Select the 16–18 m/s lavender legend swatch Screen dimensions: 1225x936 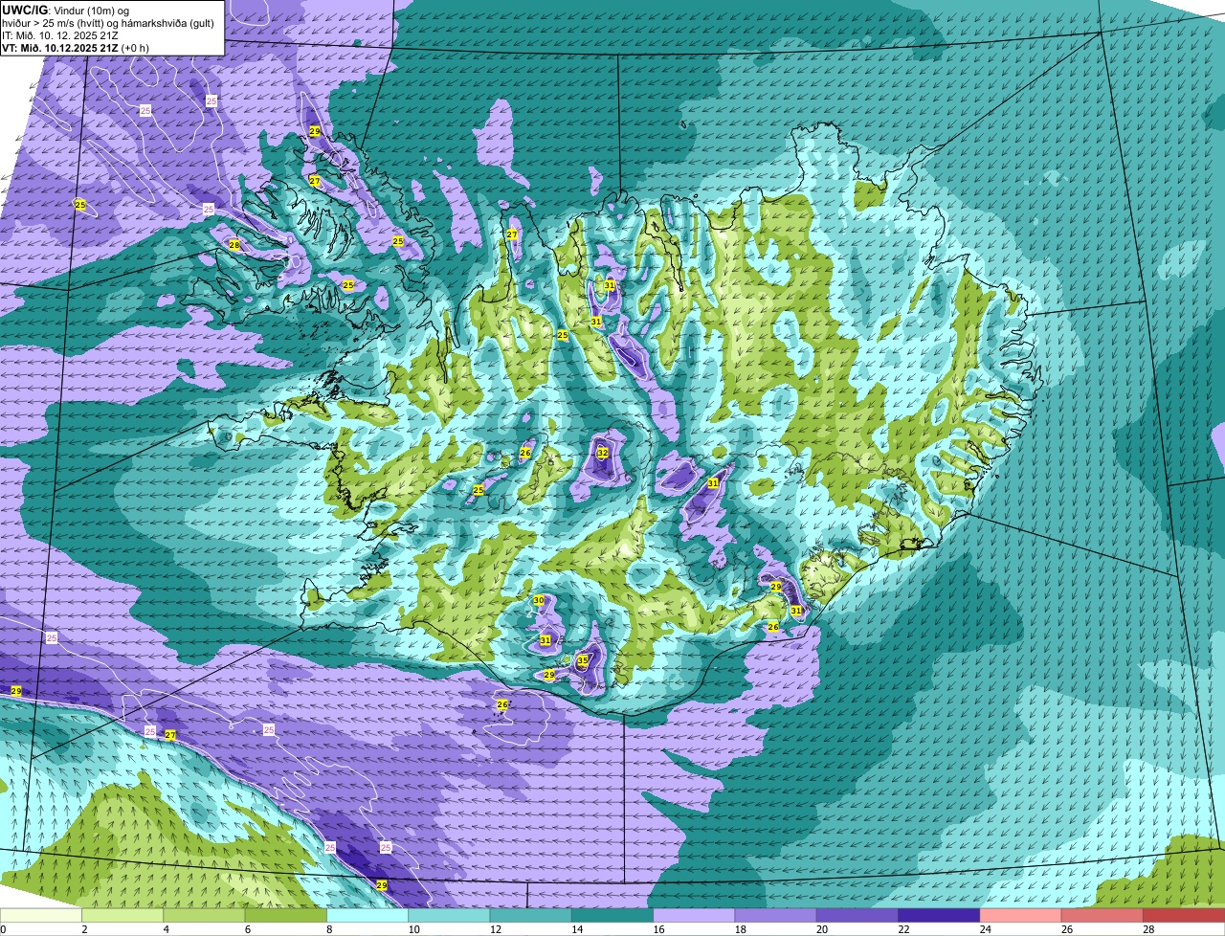coord(694,915)
